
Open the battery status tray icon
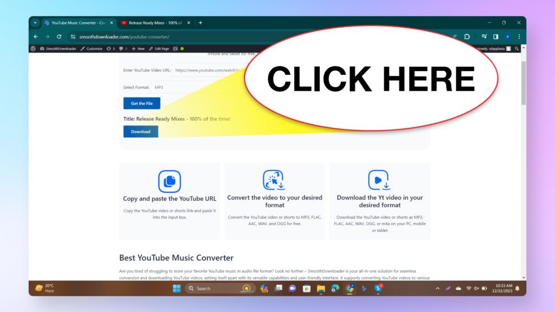[x=485, y=289]
